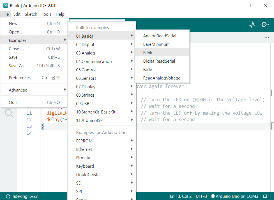274x200 pixels.
Task: Click the three-dots tab options icon
Action: 267,37
